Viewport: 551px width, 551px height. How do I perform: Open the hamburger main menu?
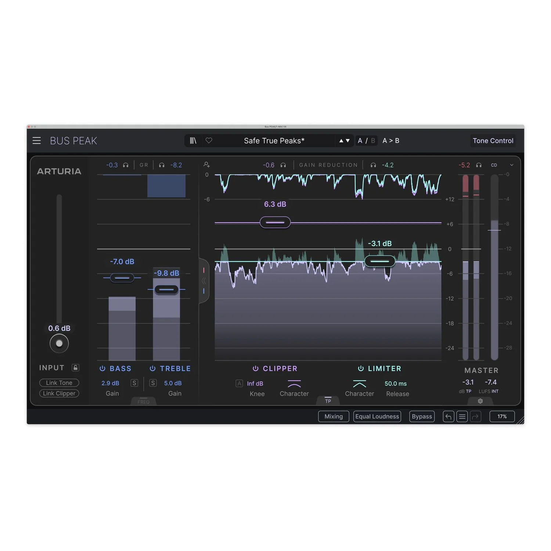click(x=37, y=141)
